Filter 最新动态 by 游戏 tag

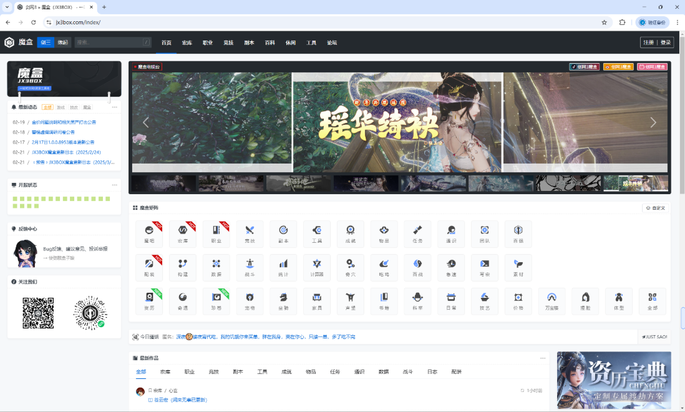click(61, 107)
